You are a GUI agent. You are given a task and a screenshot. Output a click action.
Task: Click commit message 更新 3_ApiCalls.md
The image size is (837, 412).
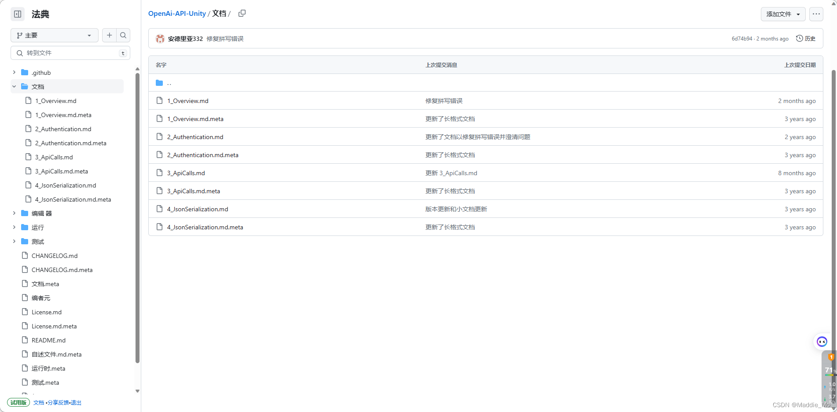[x=451, y=173]
